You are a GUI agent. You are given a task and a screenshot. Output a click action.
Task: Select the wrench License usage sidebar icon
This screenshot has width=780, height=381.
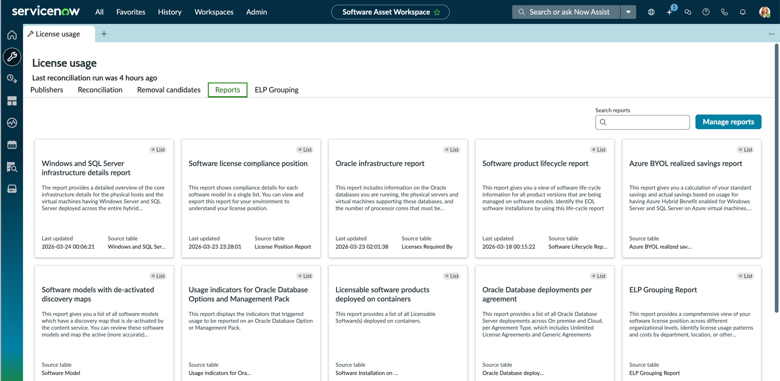12,57
